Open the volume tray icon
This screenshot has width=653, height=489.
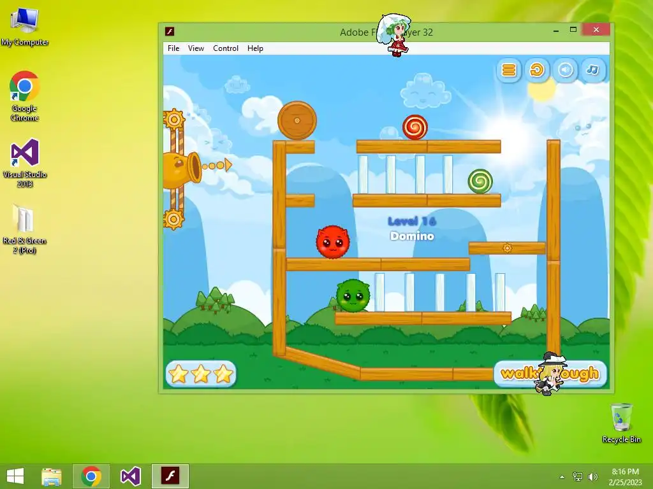[x=593, y=477]
